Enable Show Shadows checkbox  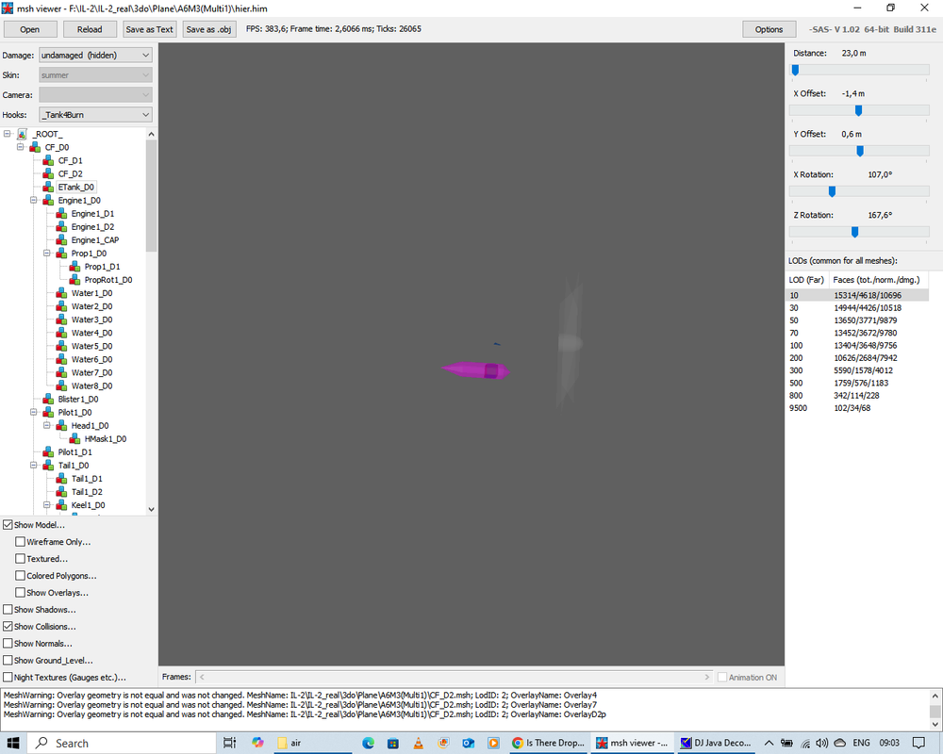(x=8, y=609)
